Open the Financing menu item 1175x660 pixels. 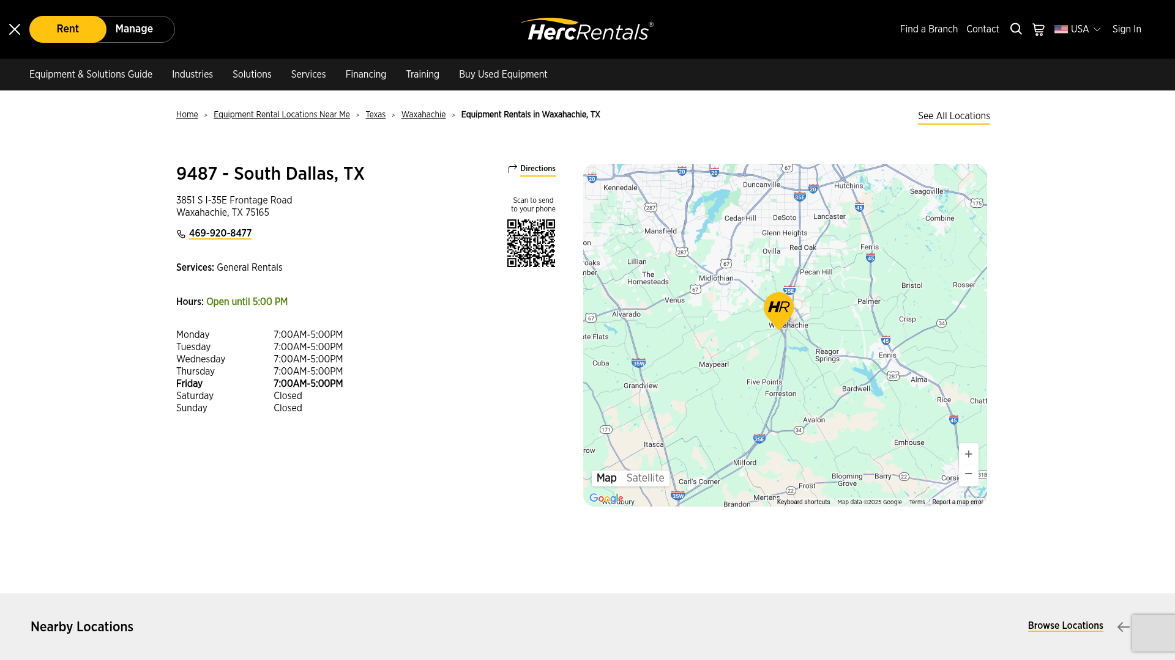365,75
